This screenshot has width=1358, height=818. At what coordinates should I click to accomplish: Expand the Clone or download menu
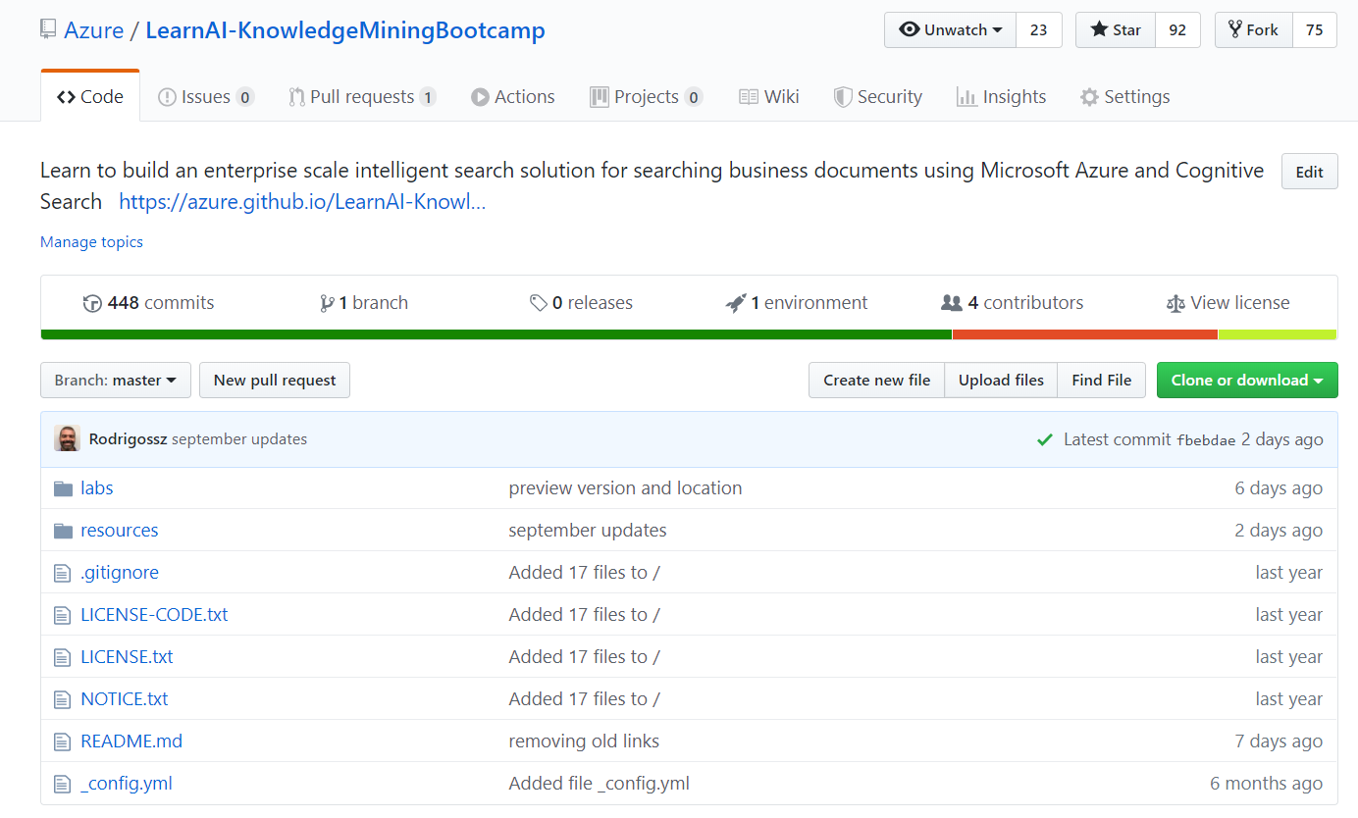tap(1247, 381)
